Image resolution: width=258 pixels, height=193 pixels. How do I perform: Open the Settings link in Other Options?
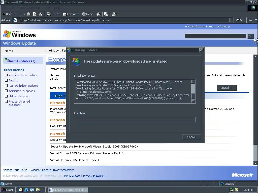pos(14,80)
